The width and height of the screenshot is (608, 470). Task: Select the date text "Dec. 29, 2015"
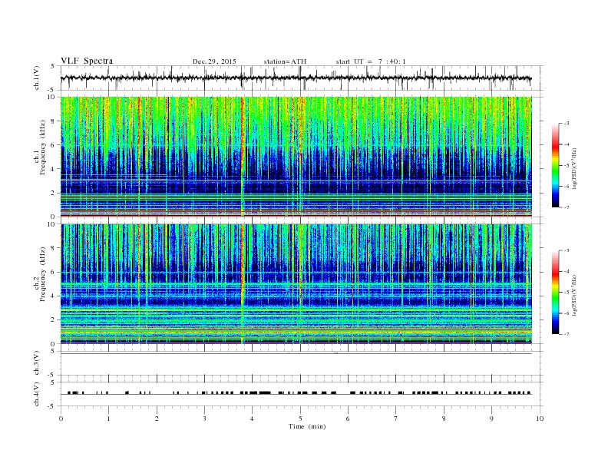214,61
